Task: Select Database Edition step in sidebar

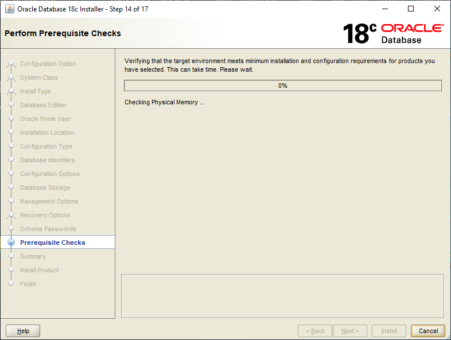Action: coord(43,105)
